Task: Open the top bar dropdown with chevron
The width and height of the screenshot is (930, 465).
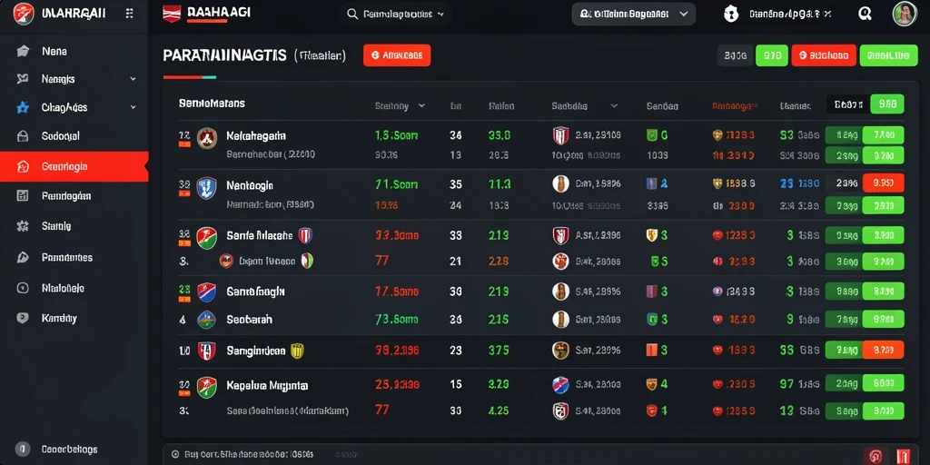Action: pyautogui.click(x=633, y=14)
